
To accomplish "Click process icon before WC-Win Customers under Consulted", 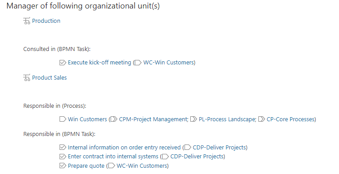I will click(138, 63).
